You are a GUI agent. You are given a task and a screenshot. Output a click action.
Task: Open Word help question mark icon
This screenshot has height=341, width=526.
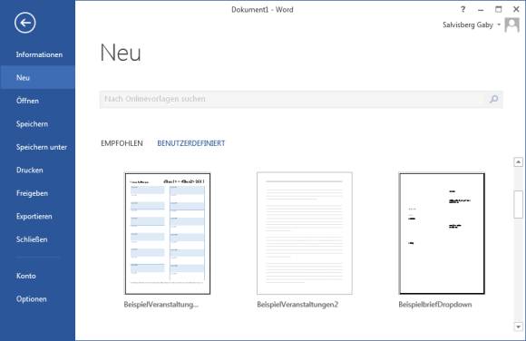[x=463, y=9]
